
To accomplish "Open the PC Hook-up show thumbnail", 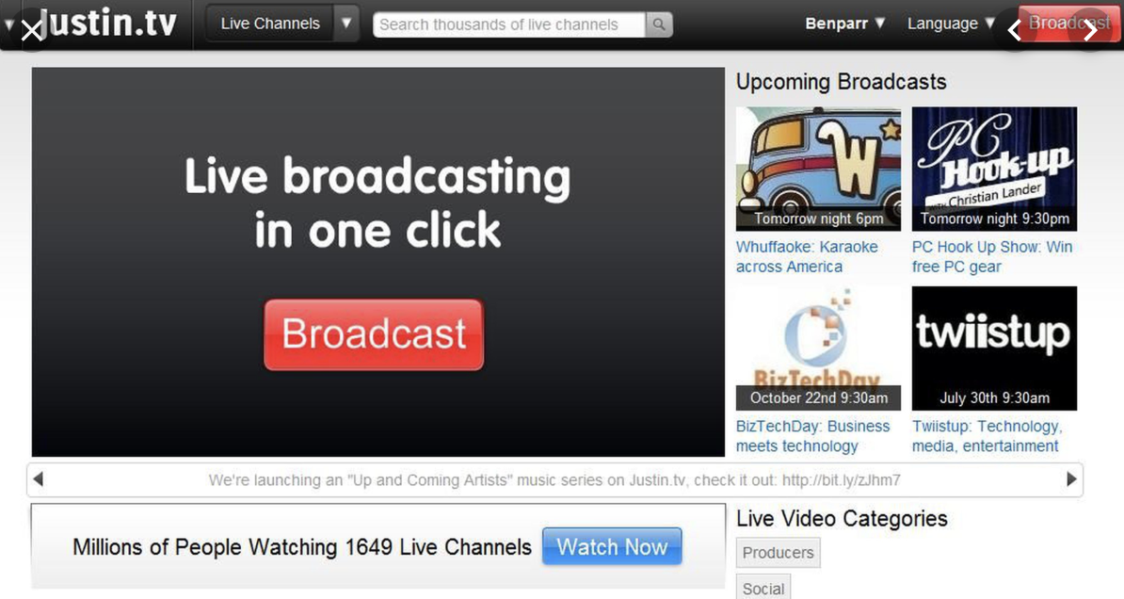I will pyautogui.click(x=994, y=169).
